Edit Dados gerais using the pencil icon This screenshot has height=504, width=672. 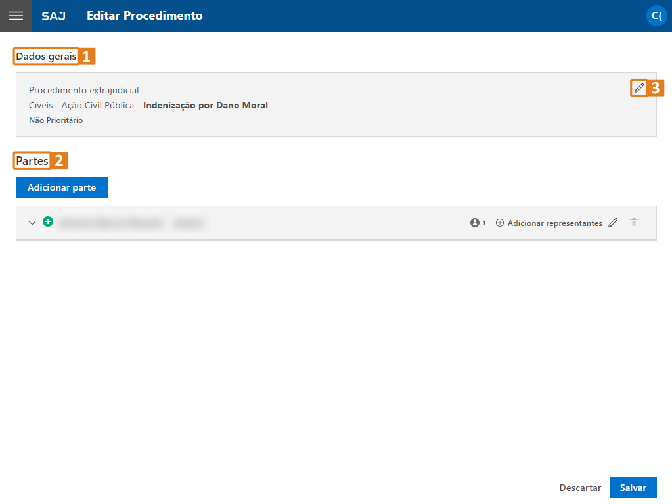coord(639,88)
